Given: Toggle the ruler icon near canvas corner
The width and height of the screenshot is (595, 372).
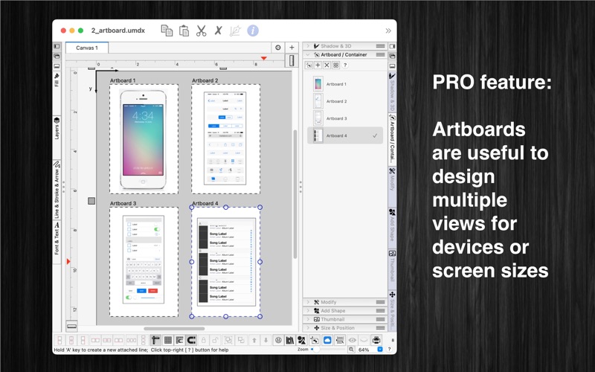Looking at the screenshot, I should pos(292,61).
